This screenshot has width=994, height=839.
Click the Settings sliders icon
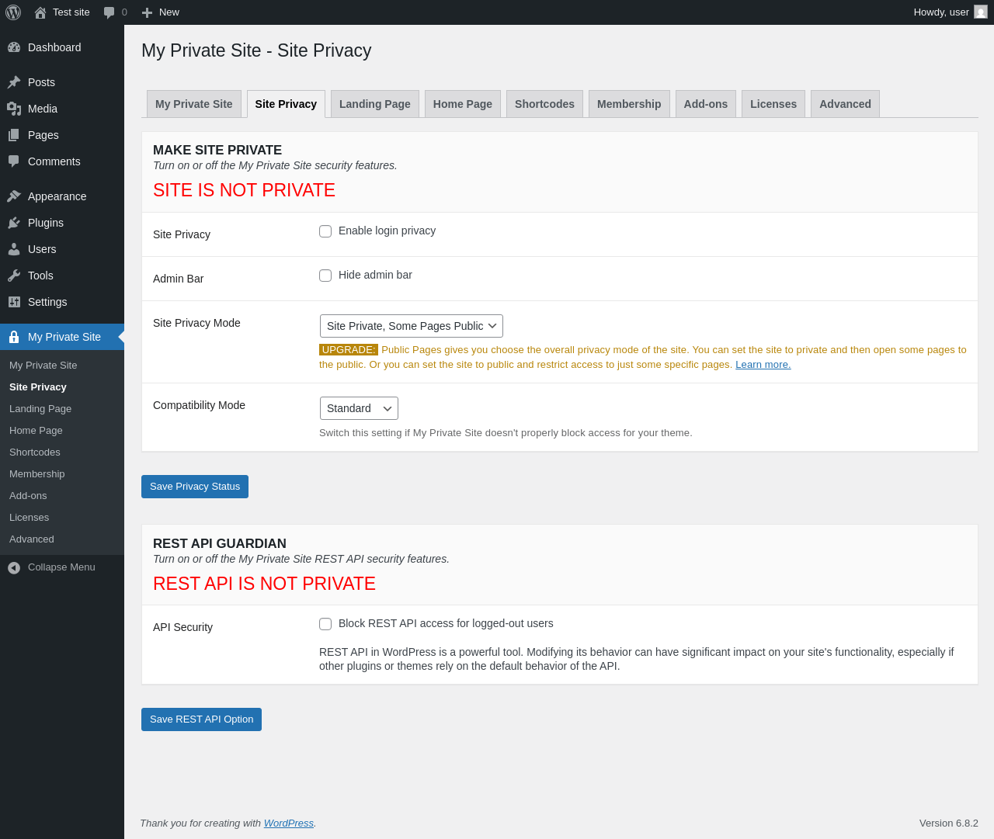pyautogui.click(x=14, y=302)
